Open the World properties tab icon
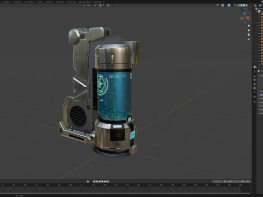263x197 pixels. (255, 92)
